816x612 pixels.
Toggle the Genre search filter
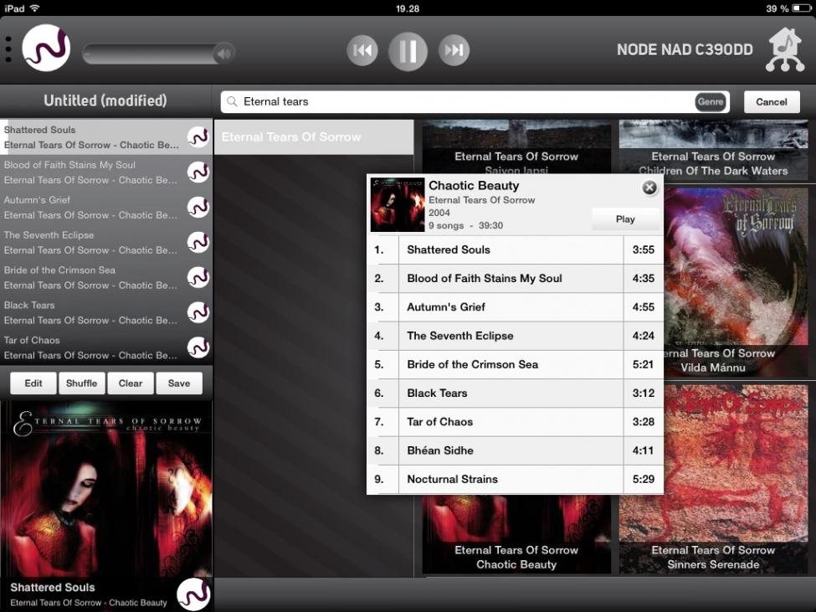(711, 101)
